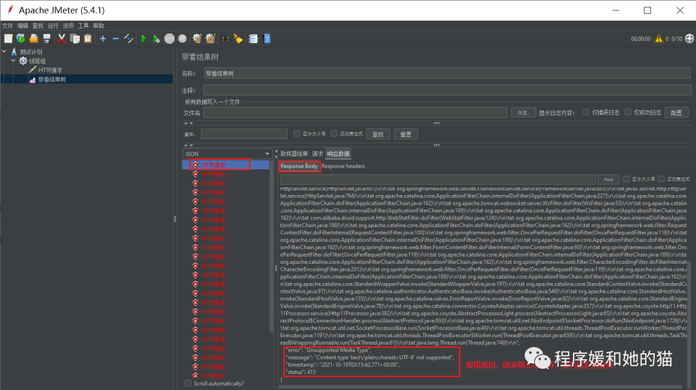Screen dimensions: 696x390
Task: Expand all tree nodes with the plus icon
Action: [102, 39]
